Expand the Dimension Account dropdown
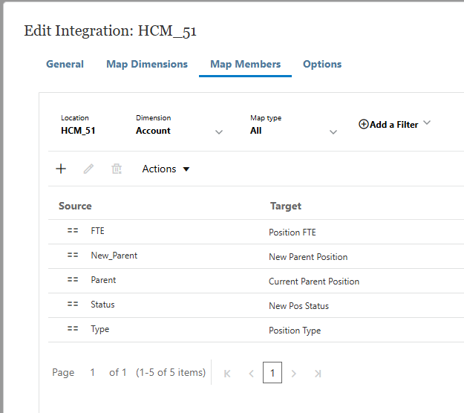 coord(219,132)
